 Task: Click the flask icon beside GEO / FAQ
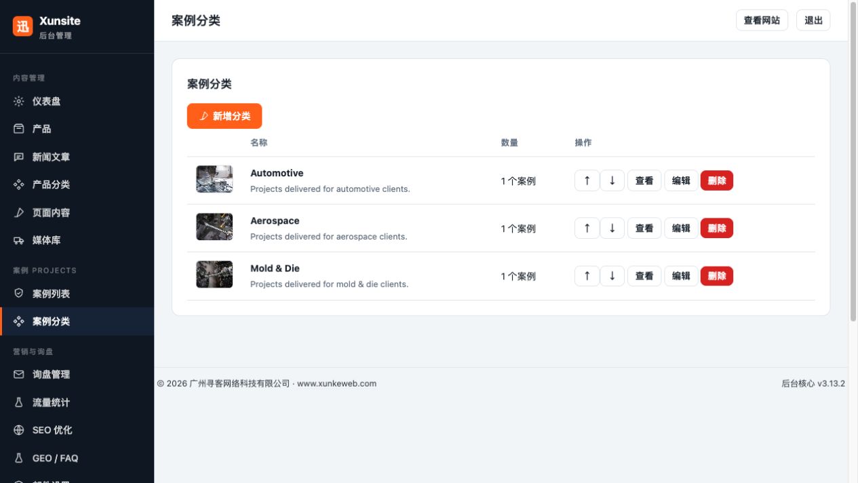click(19, 458)
